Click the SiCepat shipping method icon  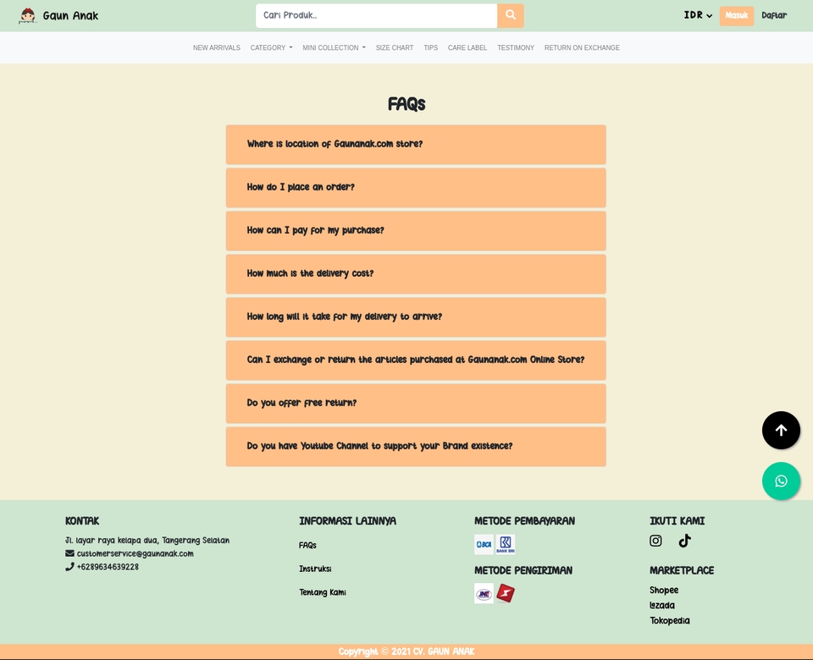pos(505,593)
